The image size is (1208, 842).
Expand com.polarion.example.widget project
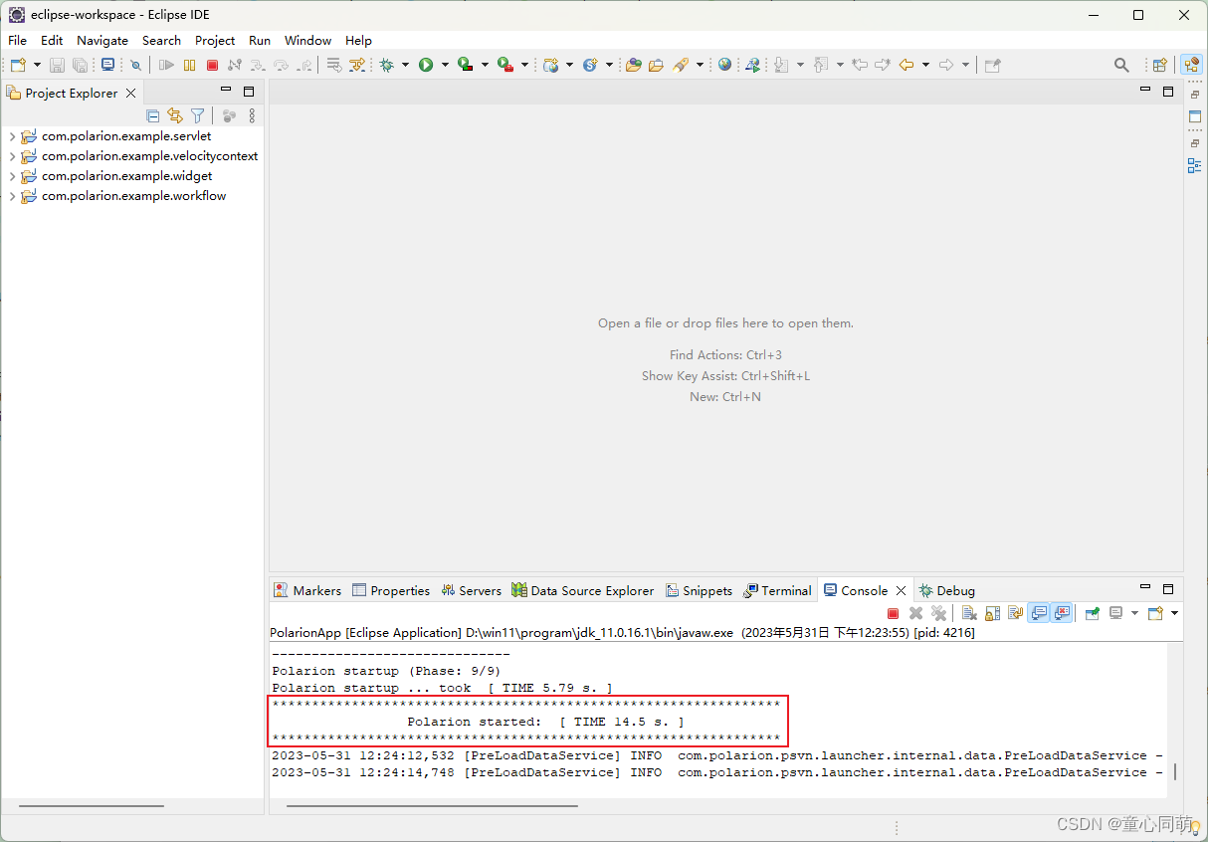(12, 176)
